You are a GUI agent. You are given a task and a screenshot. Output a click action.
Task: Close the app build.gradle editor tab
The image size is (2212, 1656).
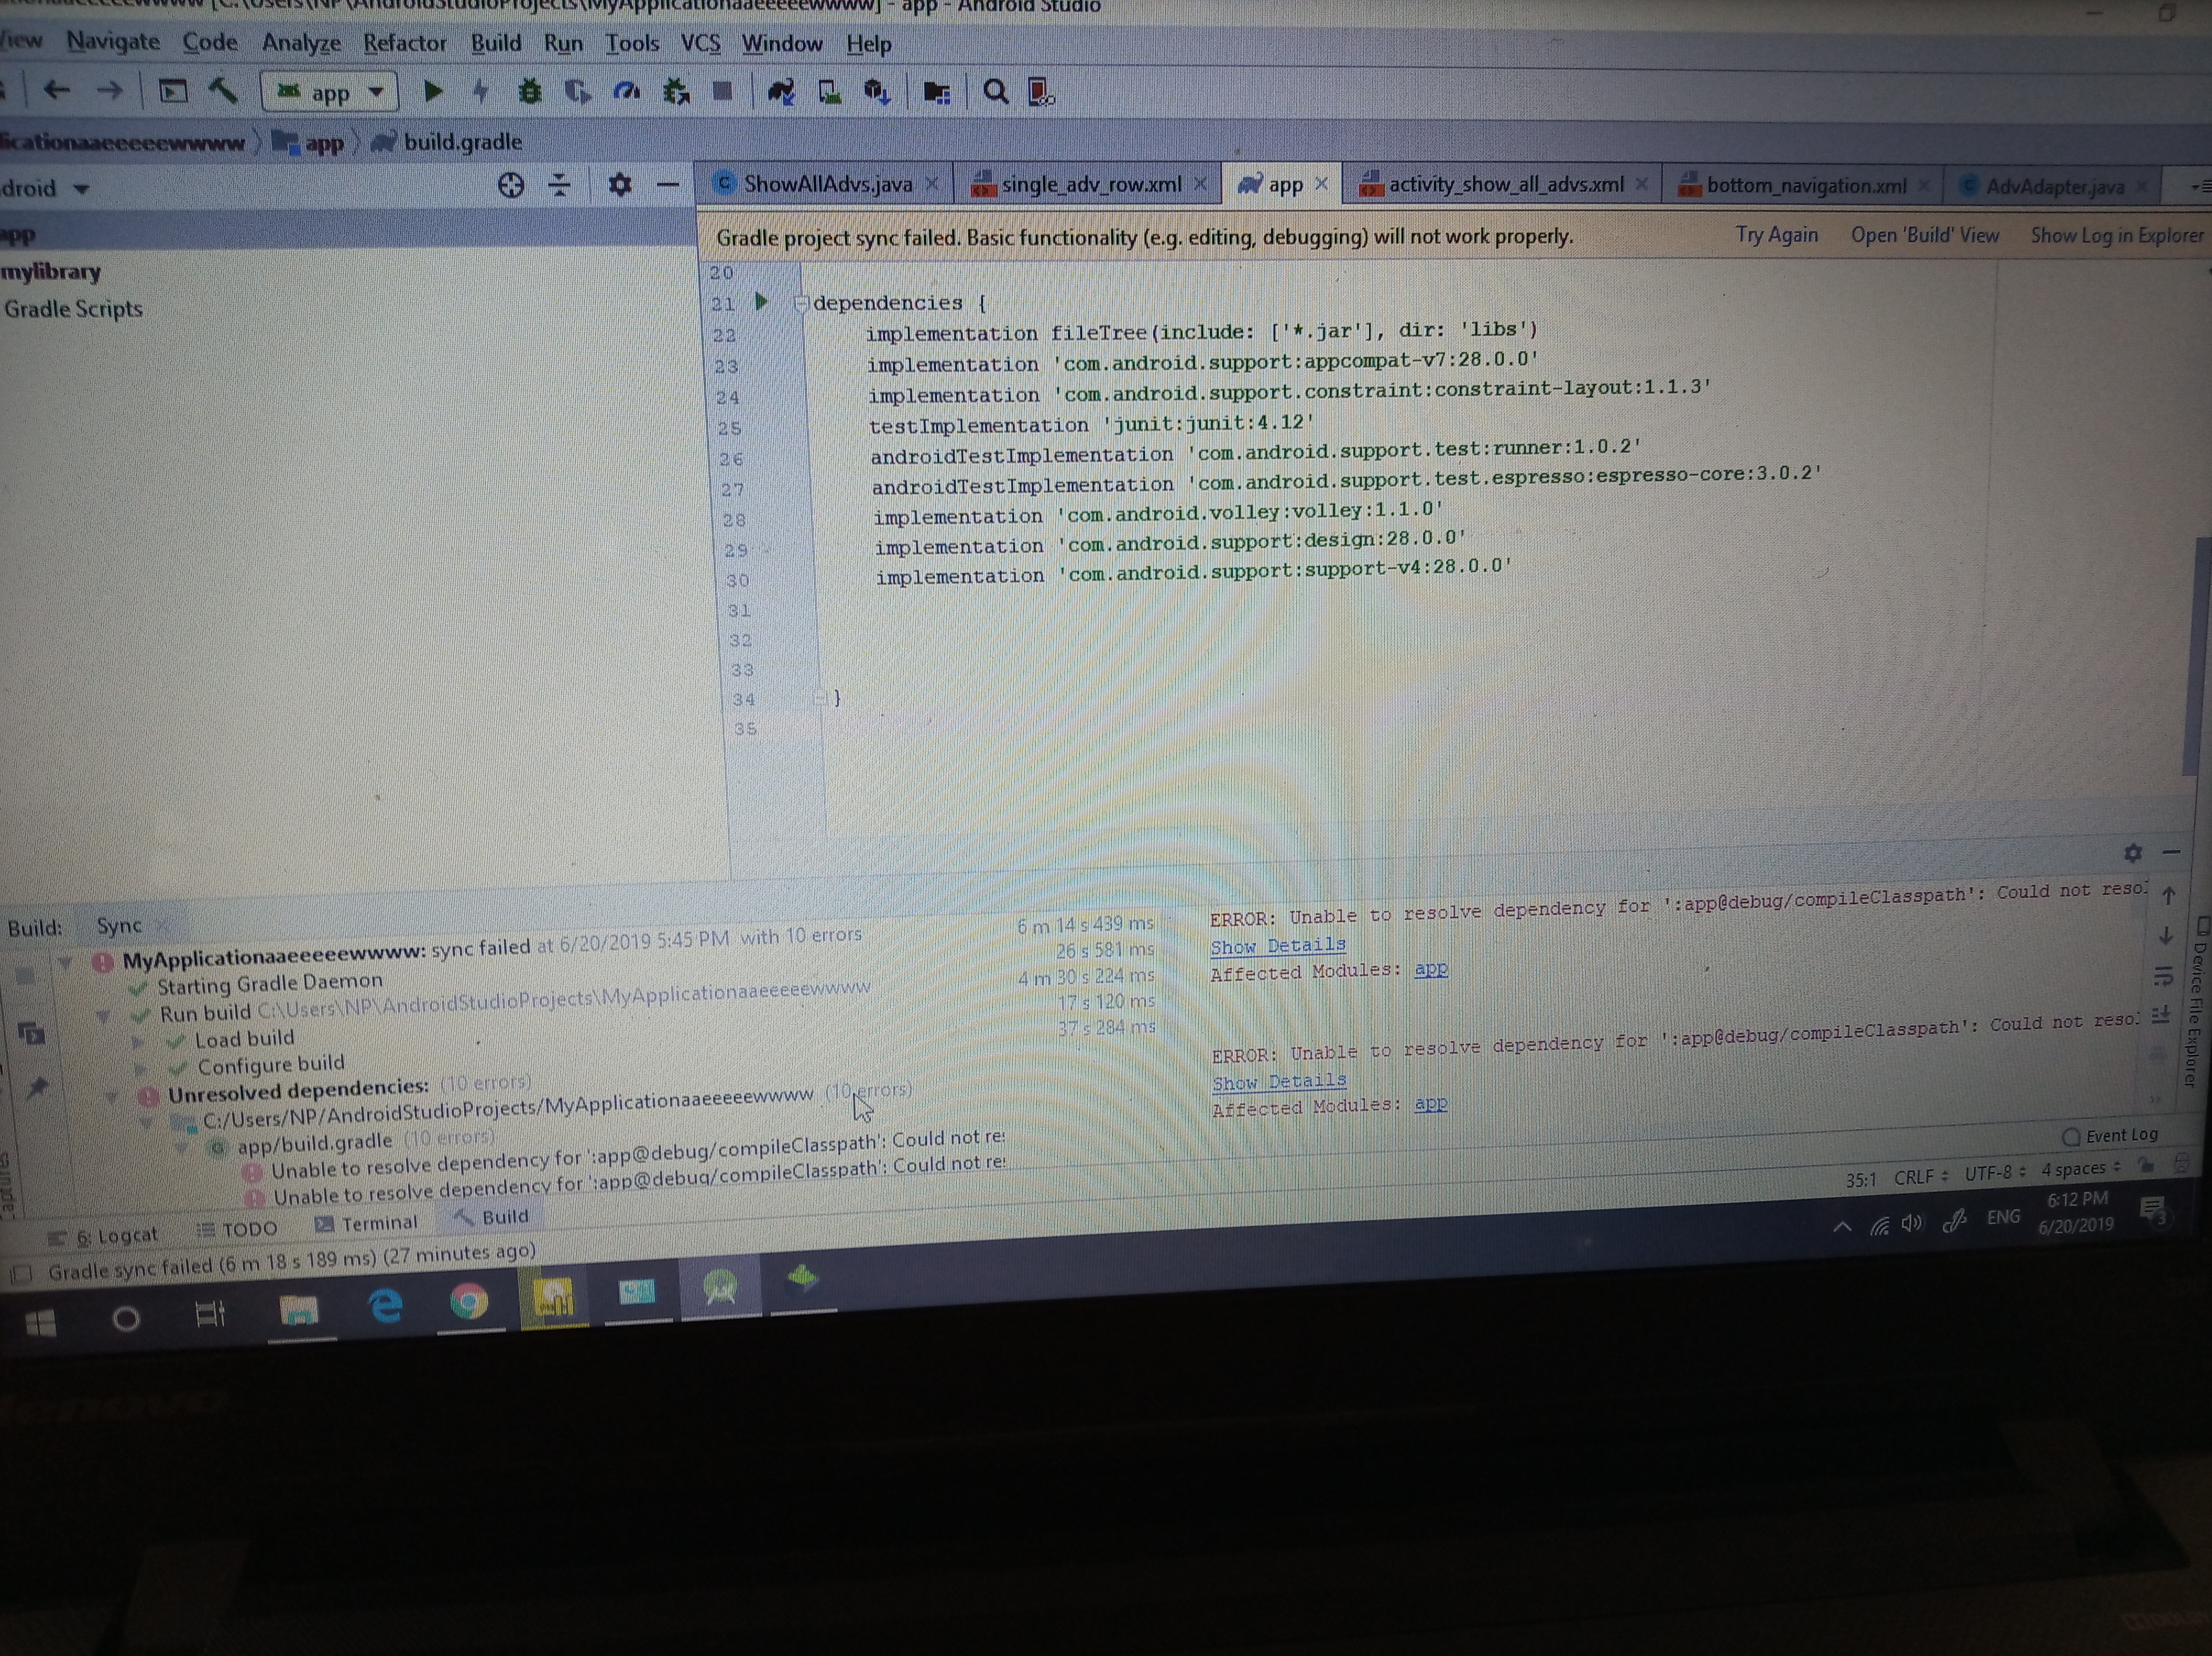[x=1321, y=184]
